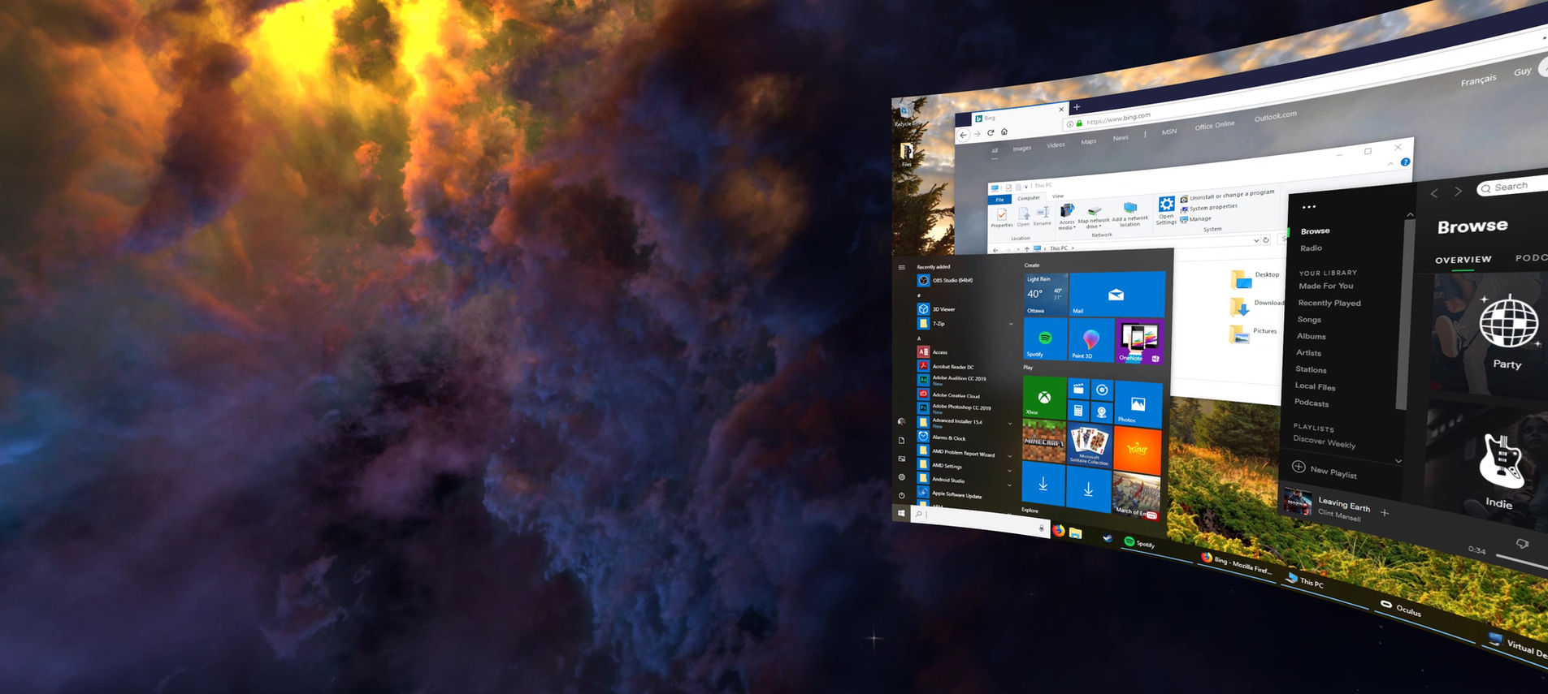Open the Photos tile
Image resolution: width=1548 pixels, height=694 pixels.
pos(1138,403)
